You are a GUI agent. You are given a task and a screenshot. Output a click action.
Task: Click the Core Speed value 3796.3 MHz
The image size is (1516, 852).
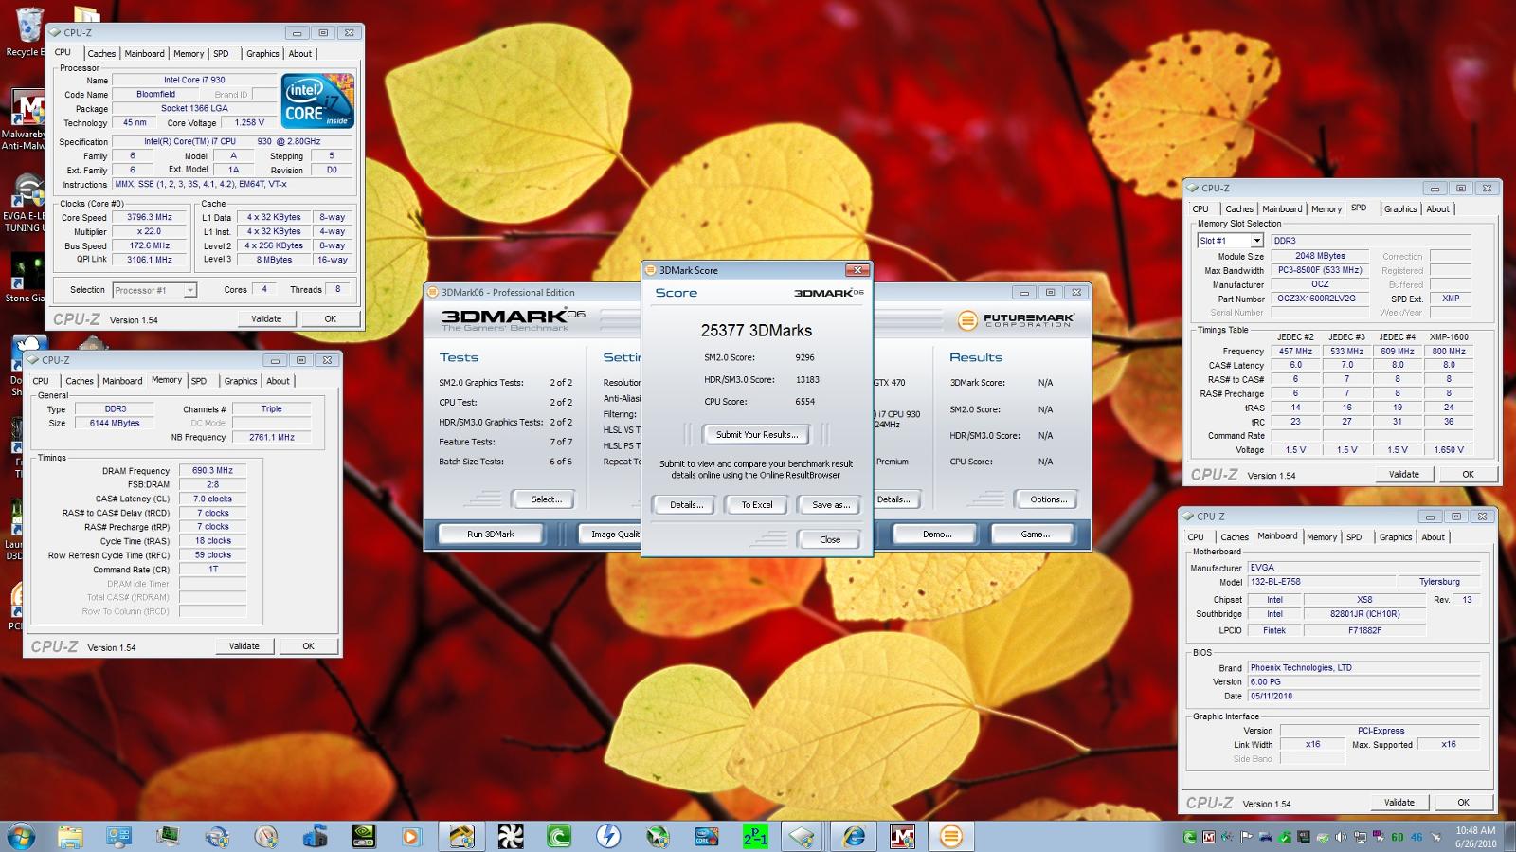(150, 217)
